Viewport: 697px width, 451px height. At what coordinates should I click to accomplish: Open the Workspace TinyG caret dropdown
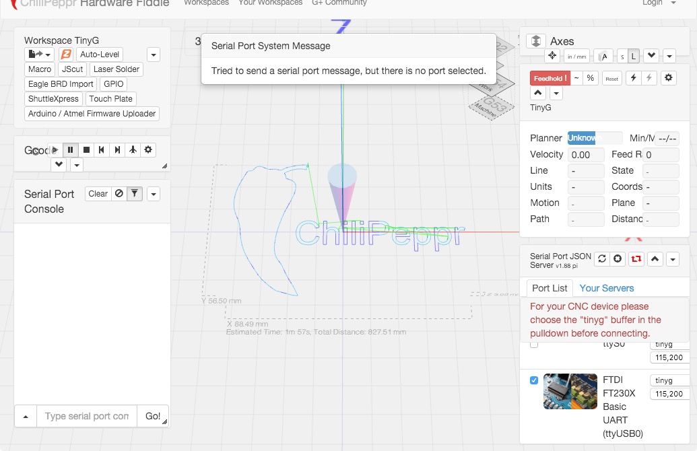154,55
